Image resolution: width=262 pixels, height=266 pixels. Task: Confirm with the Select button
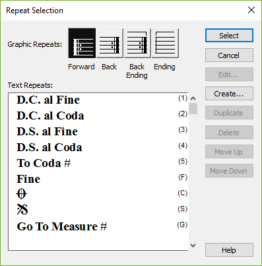(229, 36)
